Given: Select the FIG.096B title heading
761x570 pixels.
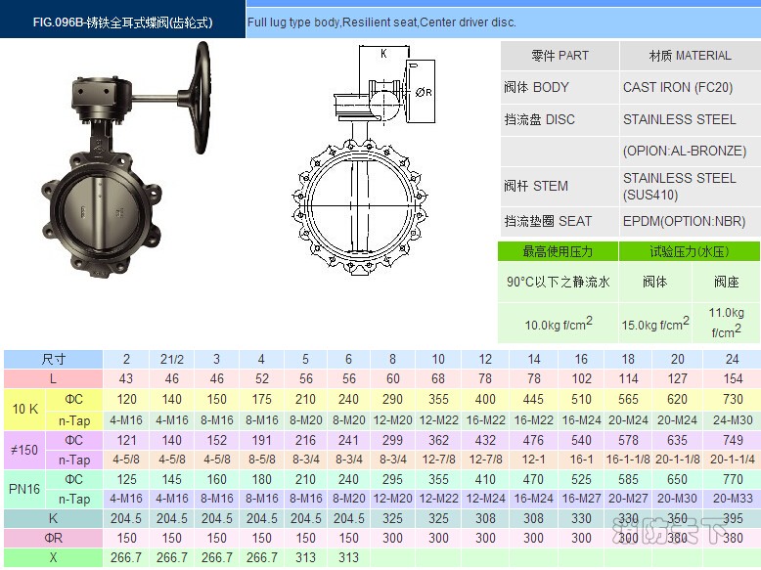Looking at the screenshot, I should pyautogui.click(x=122, y=22).
